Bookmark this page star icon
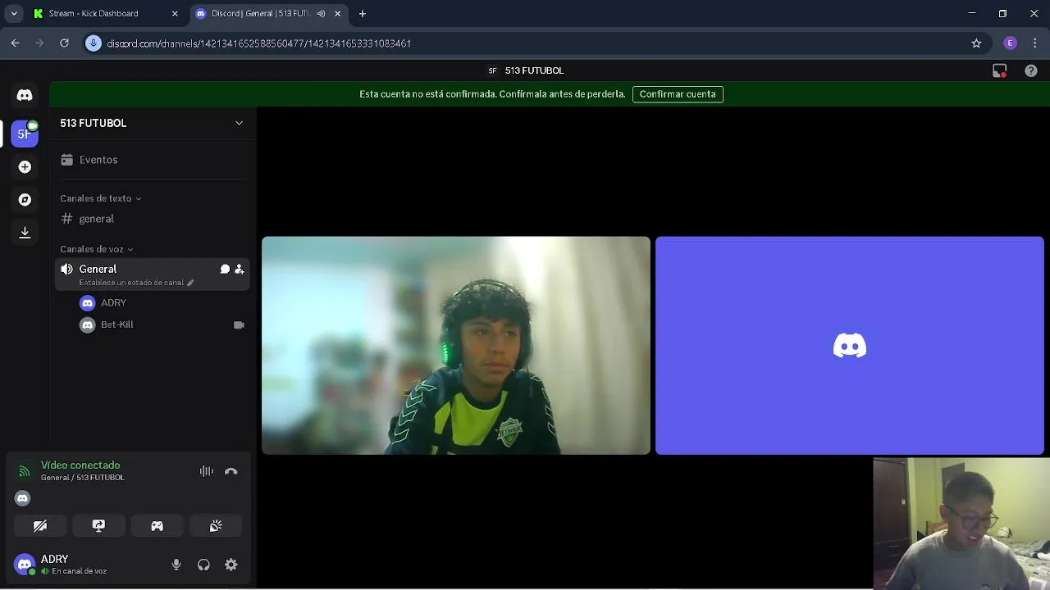Viewport: 1050px width, 590px height. (976, 43)
